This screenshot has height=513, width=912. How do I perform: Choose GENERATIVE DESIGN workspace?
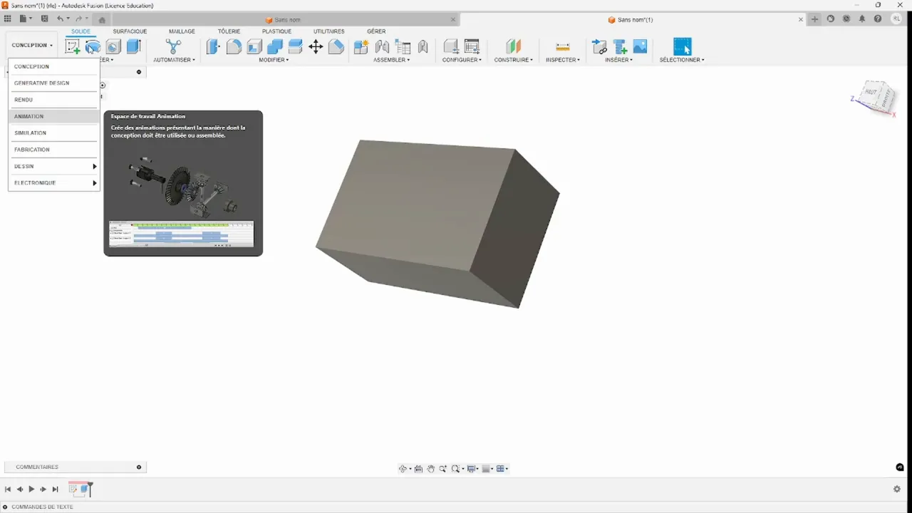click(x=53, y=83)
